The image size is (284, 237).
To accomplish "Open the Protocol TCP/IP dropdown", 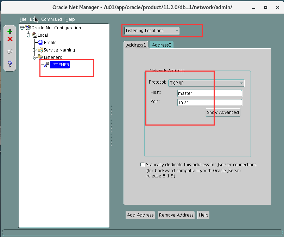I will pos(206,83).
